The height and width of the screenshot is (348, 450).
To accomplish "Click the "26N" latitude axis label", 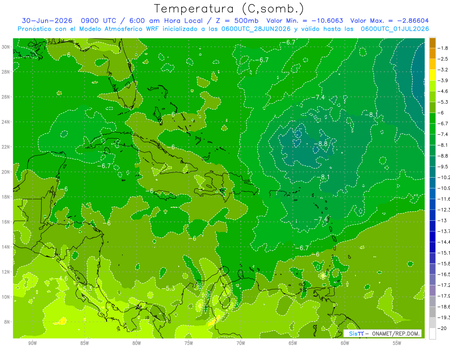I will click(6, 97).
